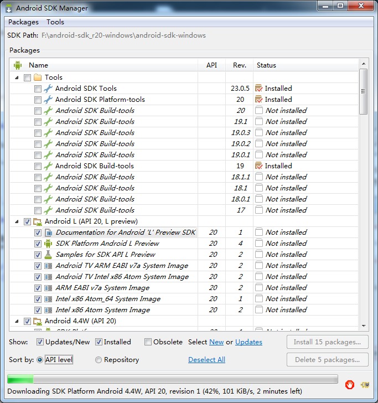Uncheck the Updates/New filter checkbox

(x=40, y=342)
